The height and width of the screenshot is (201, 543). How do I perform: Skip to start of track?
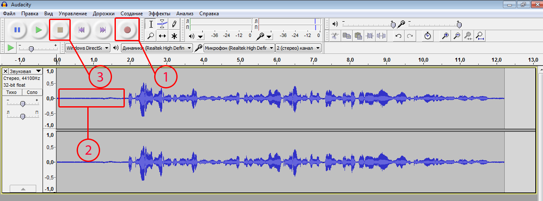pyautogui.click(x=81, y=30)
